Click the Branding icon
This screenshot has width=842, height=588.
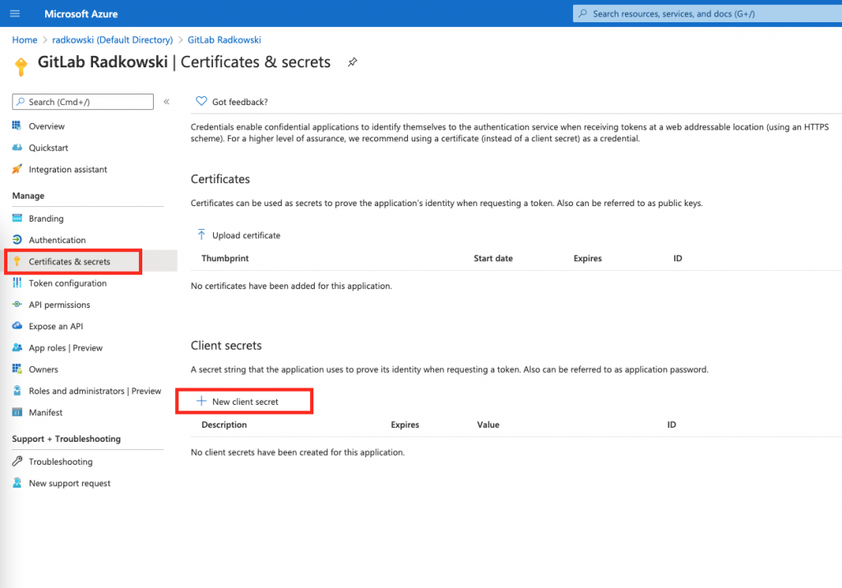(17, 218)
